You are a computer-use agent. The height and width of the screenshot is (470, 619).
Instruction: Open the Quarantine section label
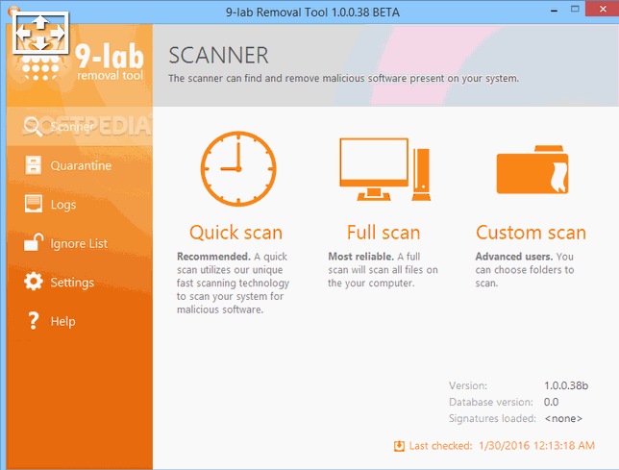81,165
